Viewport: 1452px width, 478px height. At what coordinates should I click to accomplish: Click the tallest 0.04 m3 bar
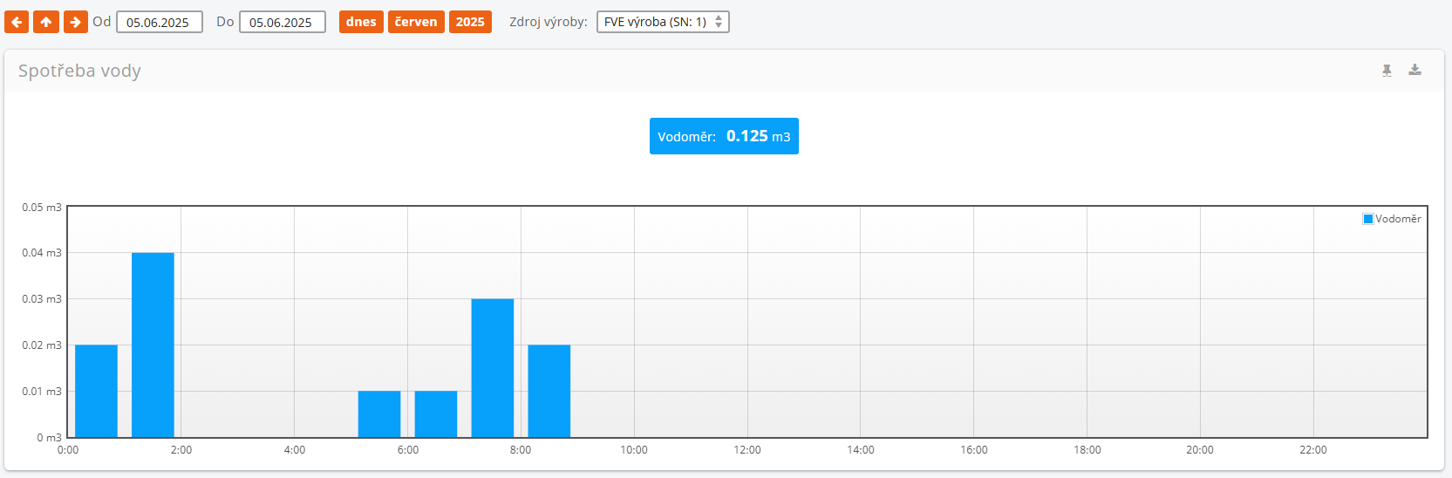tap(153, 345)
